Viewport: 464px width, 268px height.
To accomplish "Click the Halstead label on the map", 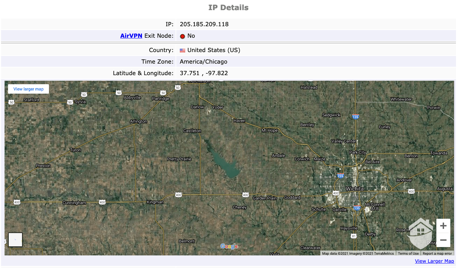I will point(309,87).
